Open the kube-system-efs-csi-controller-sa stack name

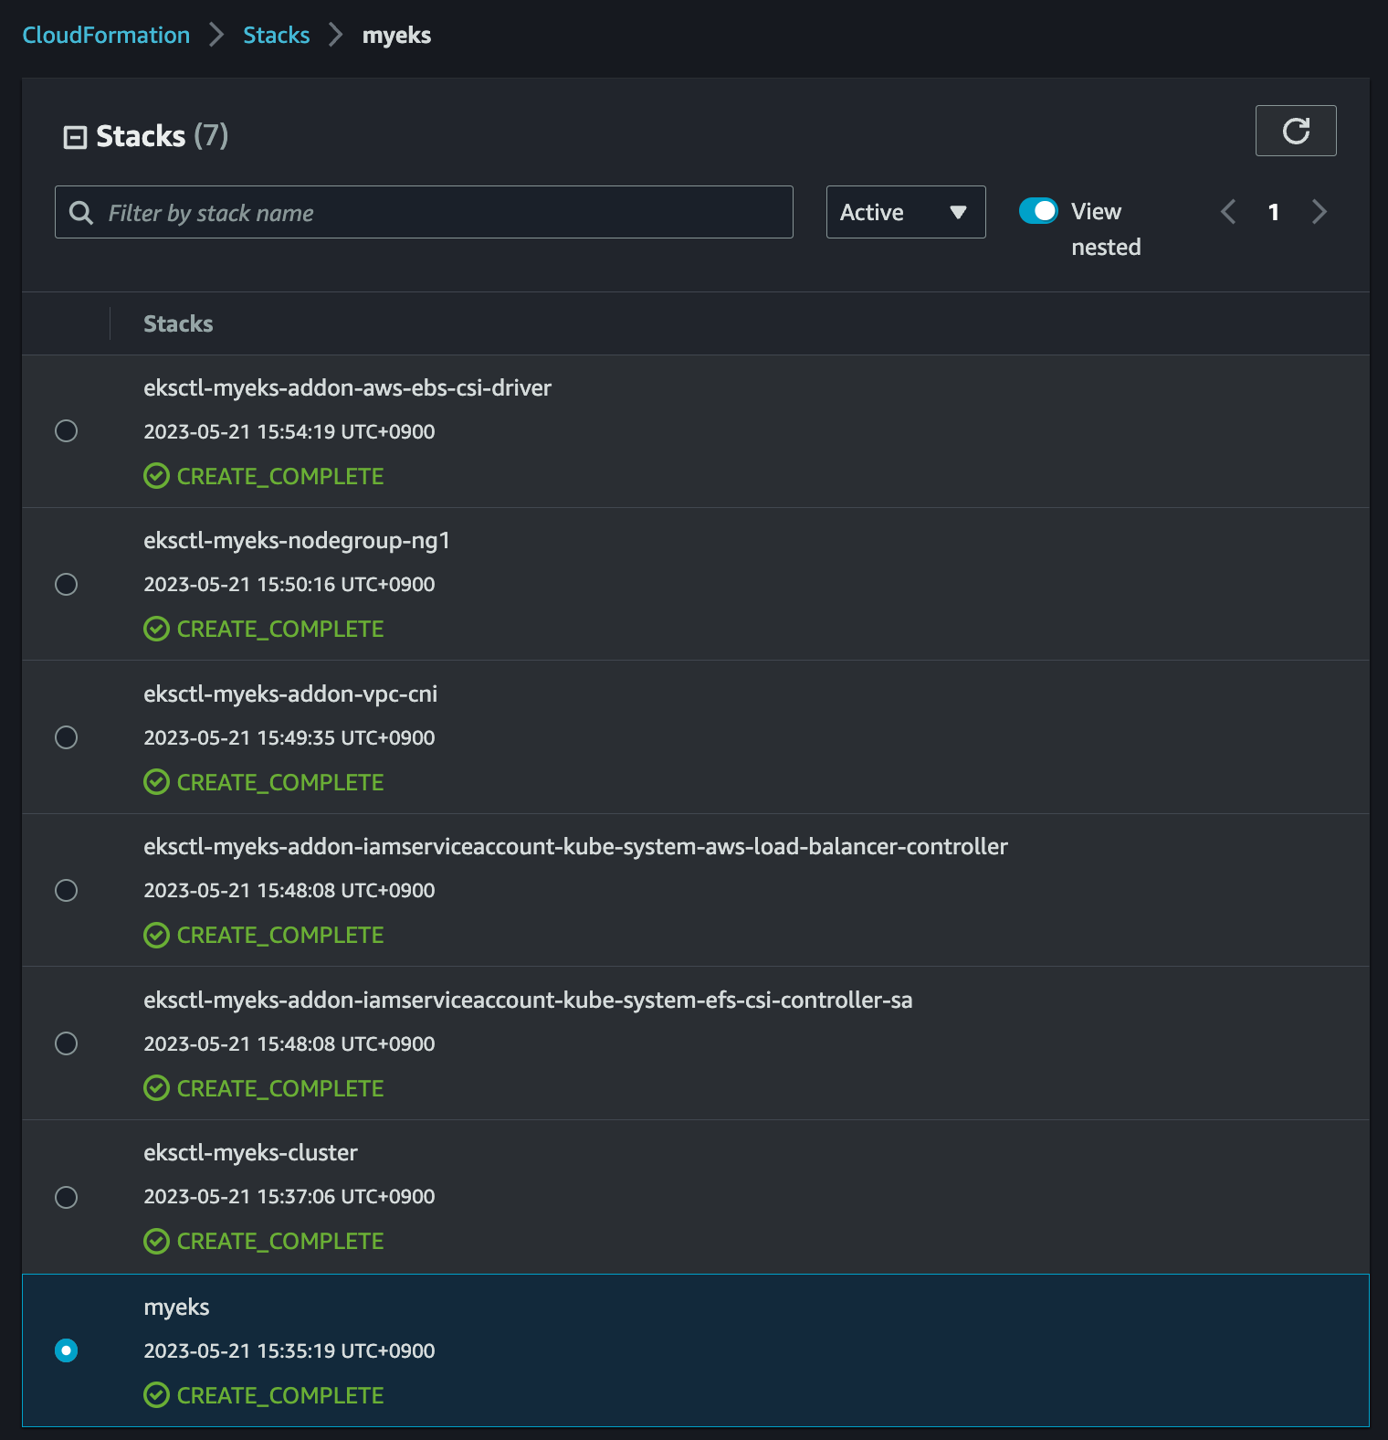tap(528, 1001)
